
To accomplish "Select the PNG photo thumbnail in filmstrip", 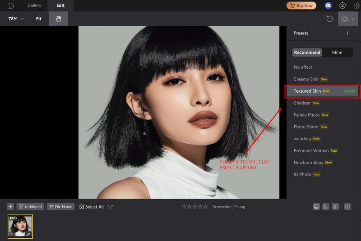I will coord(20,227).
